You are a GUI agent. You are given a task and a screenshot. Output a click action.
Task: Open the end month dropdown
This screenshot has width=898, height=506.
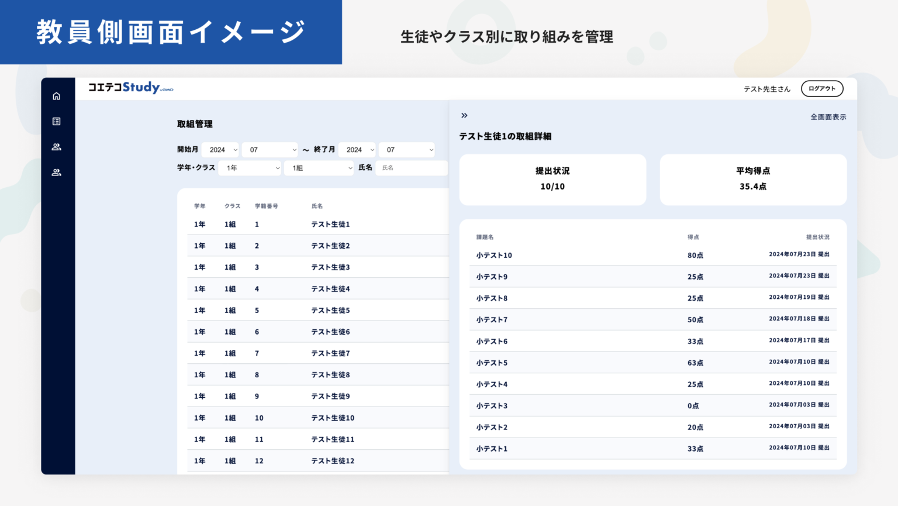coord(407,149)
